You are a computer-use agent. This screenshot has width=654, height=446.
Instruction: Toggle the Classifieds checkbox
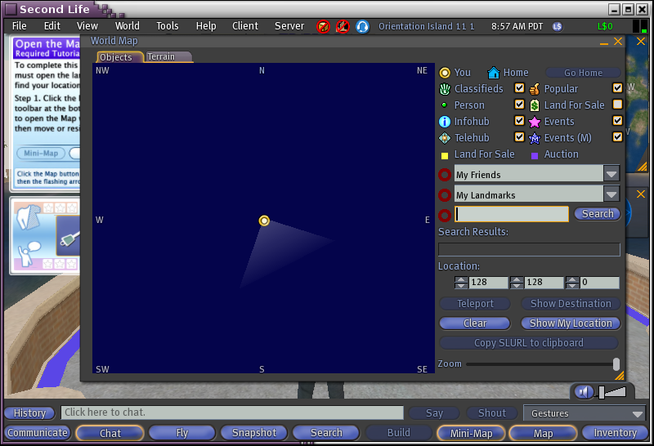(519, 88)
